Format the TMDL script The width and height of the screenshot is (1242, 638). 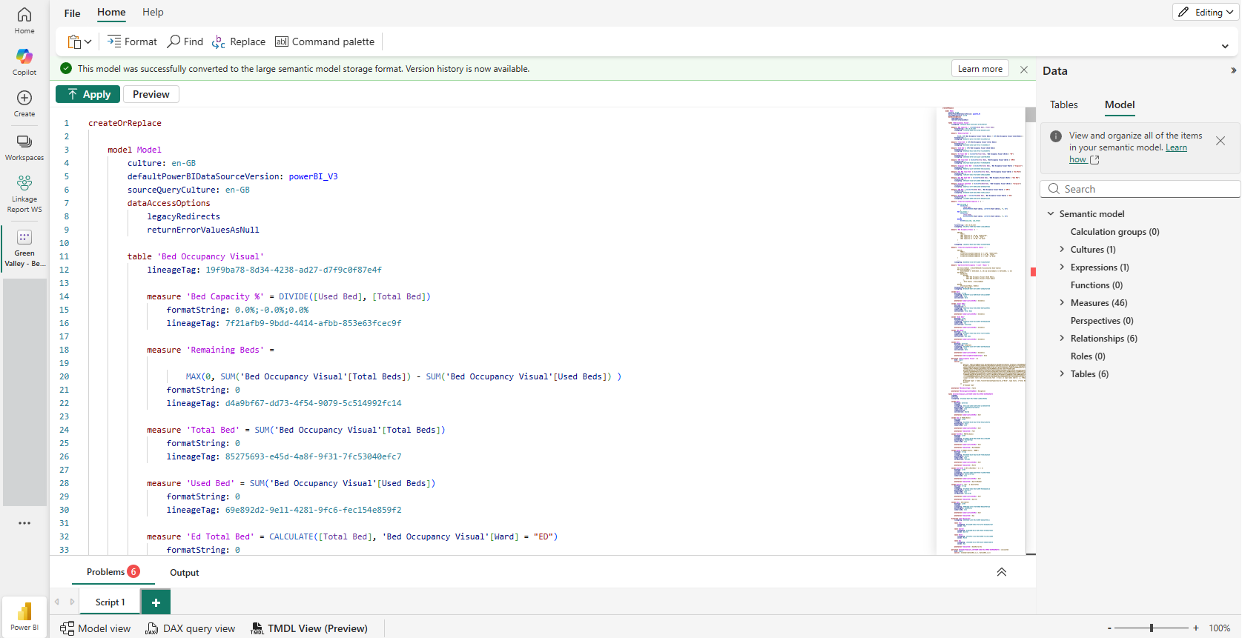132,41
